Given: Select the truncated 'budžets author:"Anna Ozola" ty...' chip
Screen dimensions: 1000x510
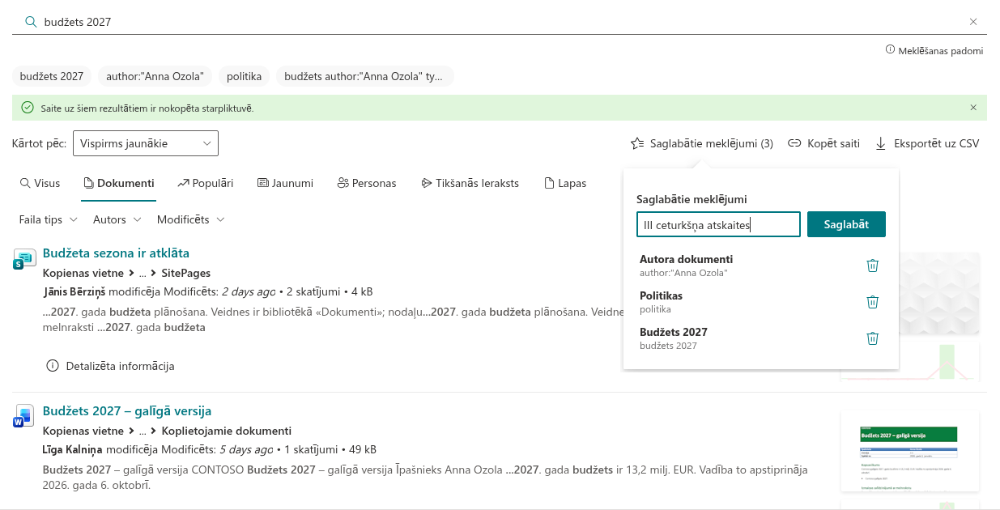Looking at the screenshot, I should point(364,76).
